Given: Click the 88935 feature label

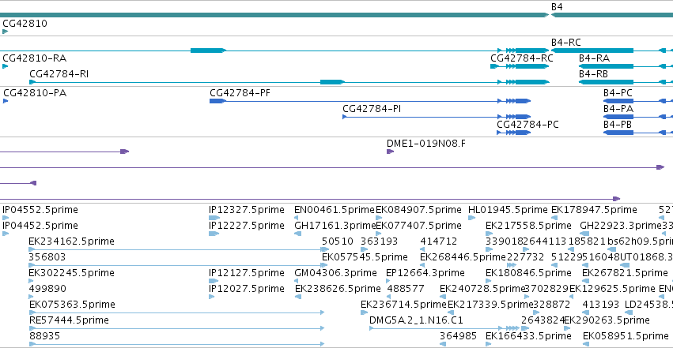Looking at the screenshot, I should [x=44, y=336].
